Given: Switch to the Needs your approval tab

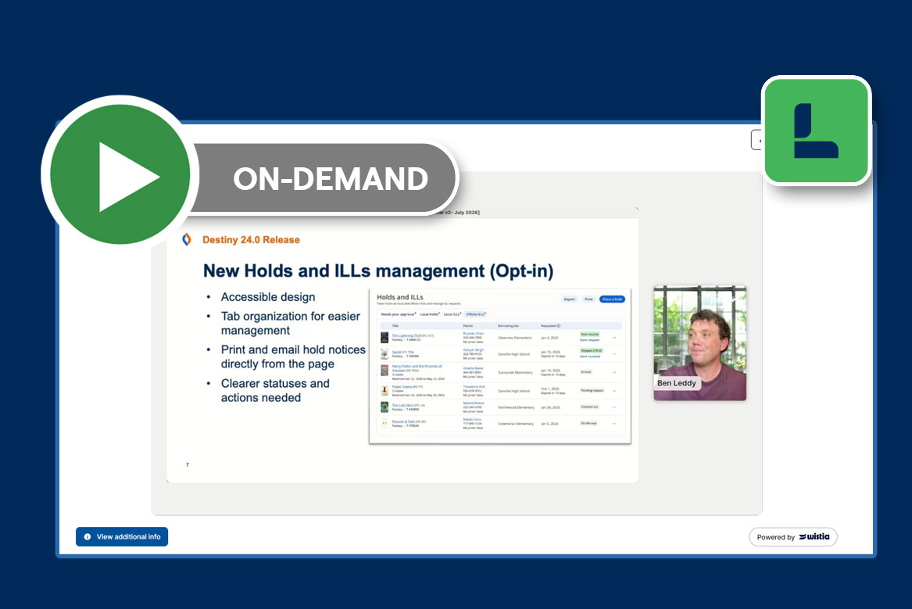Looking at the screenshot, I should pos(398,314).
